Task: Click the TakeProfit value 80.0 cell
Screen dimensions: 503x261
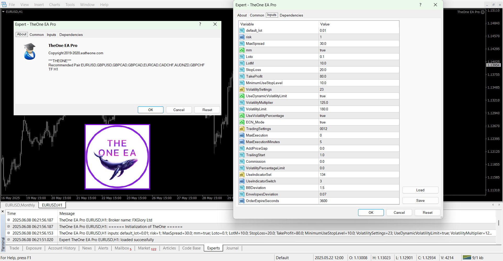Action: click(x=359, y=76)
